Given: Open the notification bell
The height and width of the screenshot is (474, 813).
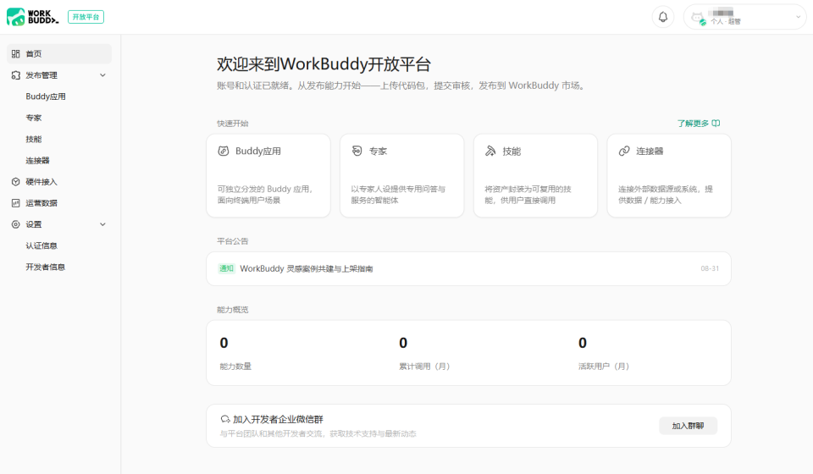Looking at the screenshot, I should [662, 17].
